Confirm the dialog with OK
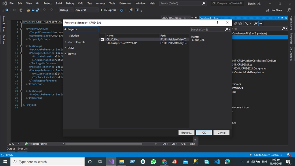 pos(204,133)
